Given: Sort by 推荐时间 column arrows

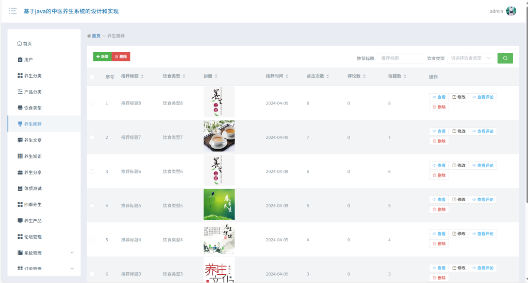Looking at the screenshot, I should point(287,76).
